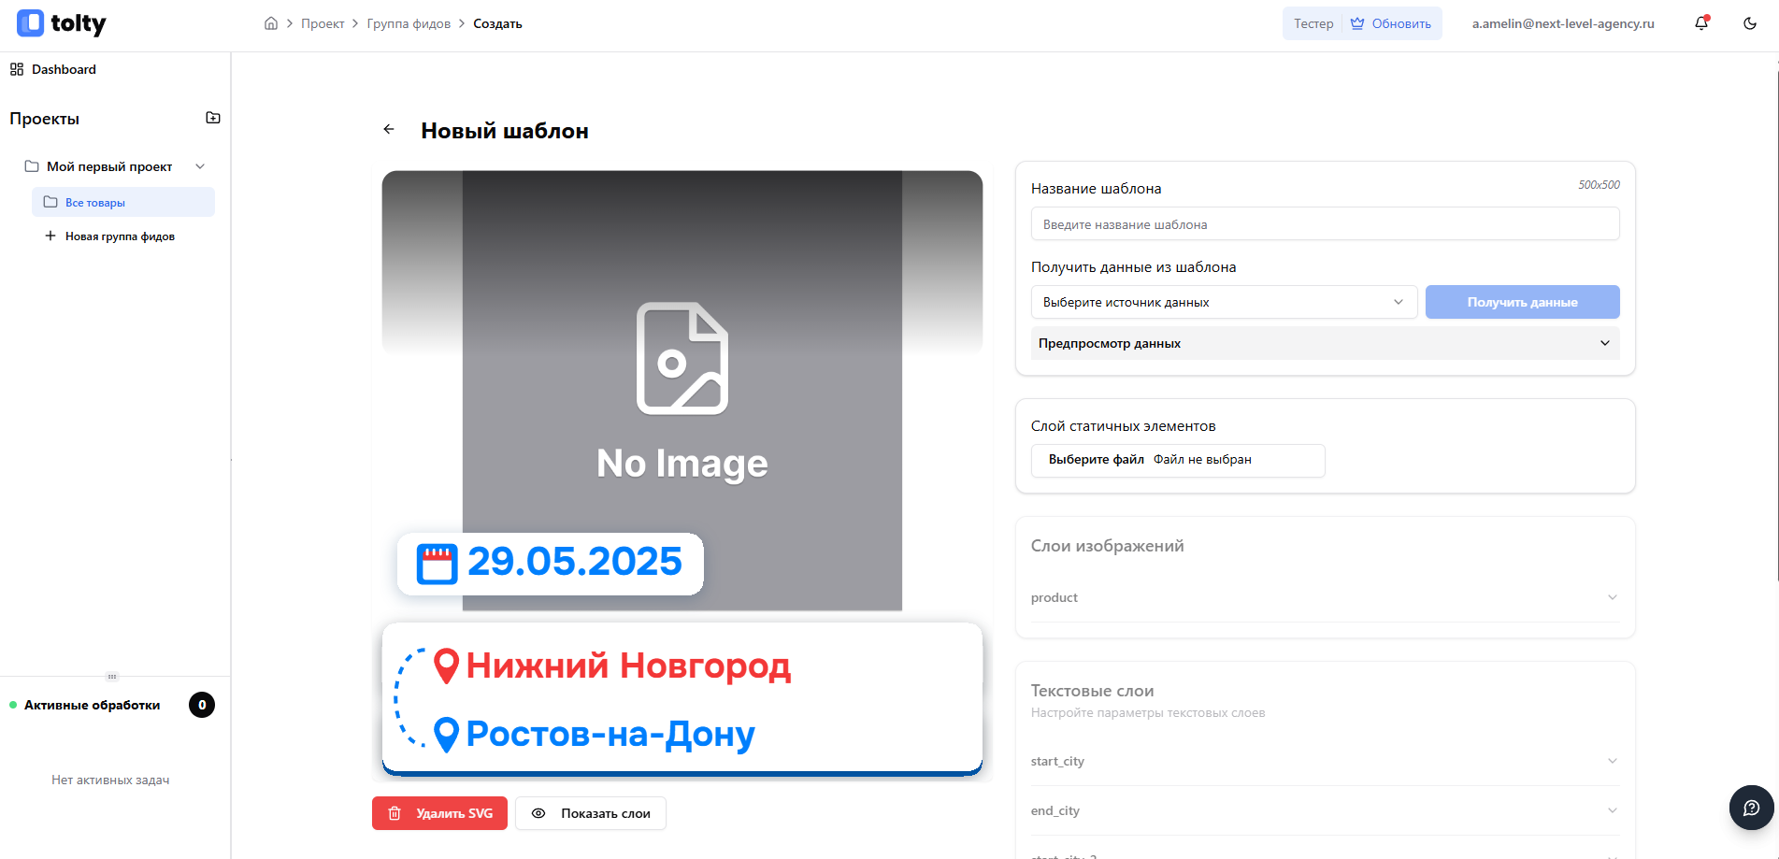Open the account email a.amelin@next-level-agency.ru

click(x=1563, y=23)
